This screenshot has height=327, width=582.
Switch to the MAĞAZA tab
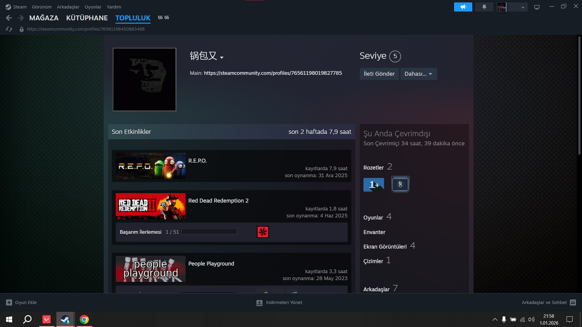[x=44, y=18]
